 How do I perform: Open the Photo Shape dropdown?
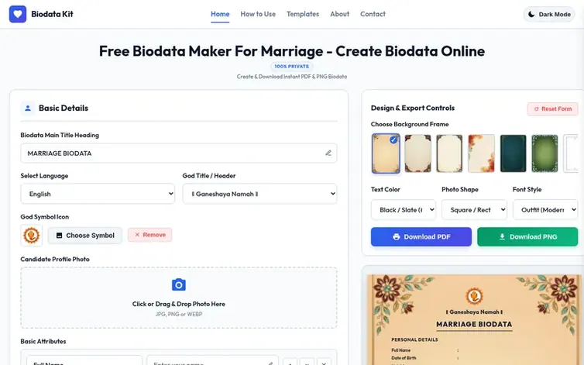point(474,209)
